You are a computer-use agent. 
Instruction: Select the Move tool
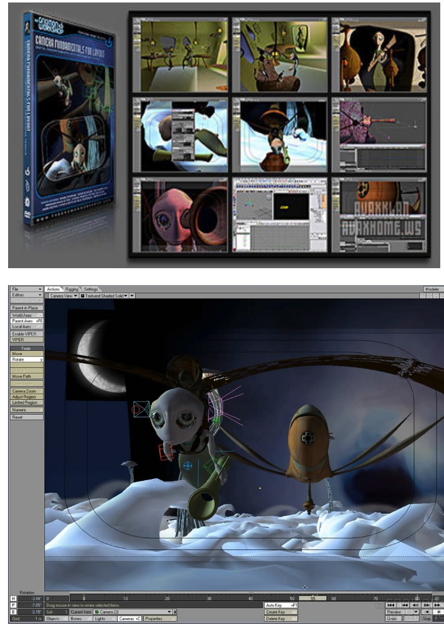27,354
